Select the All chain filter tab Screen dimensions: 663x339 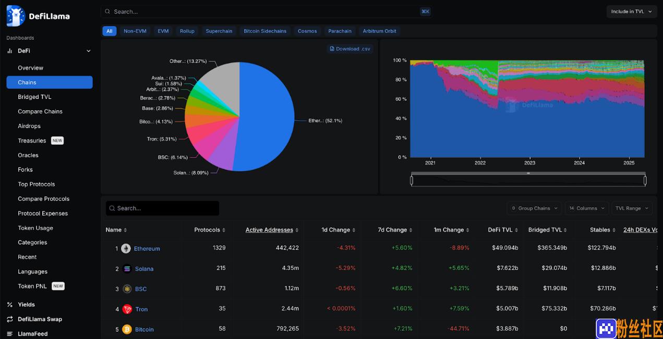[109, 31]
